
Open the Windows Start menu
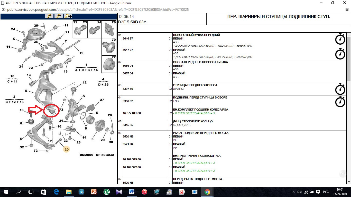[6, 192]
